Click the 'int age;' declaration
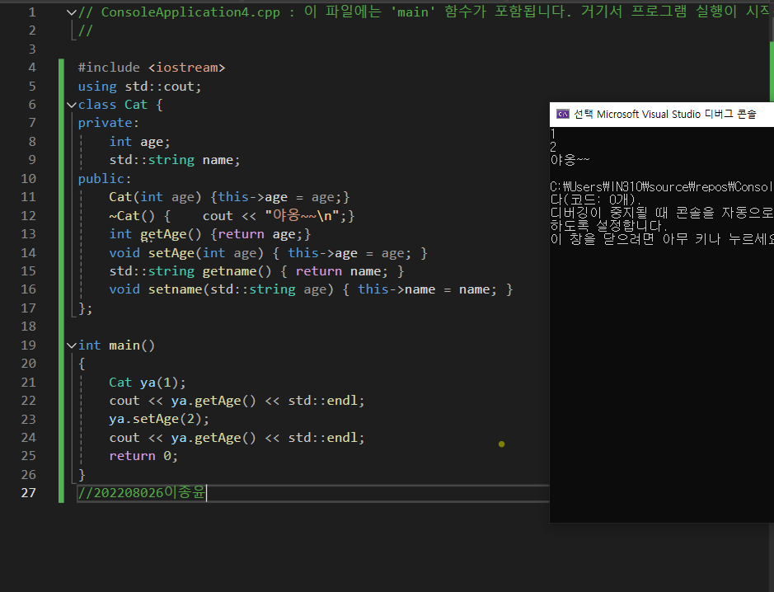Screen dimensions: 774x592 pos(139,142)
